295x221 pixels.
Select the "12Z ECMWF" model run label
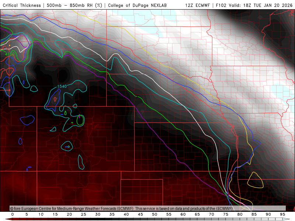point(197,5)
